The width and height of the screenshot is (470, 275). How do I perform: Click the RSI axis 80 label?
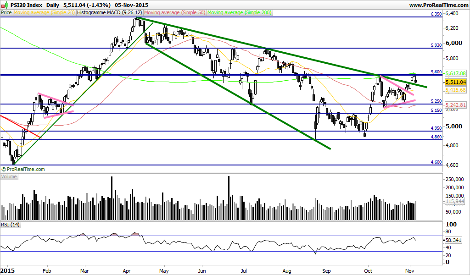(448, 231)
